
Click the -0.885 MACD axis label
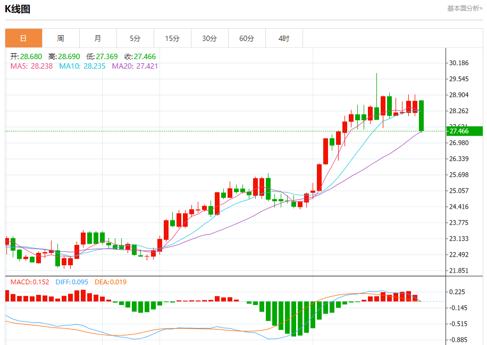click(x=457, y=340)
